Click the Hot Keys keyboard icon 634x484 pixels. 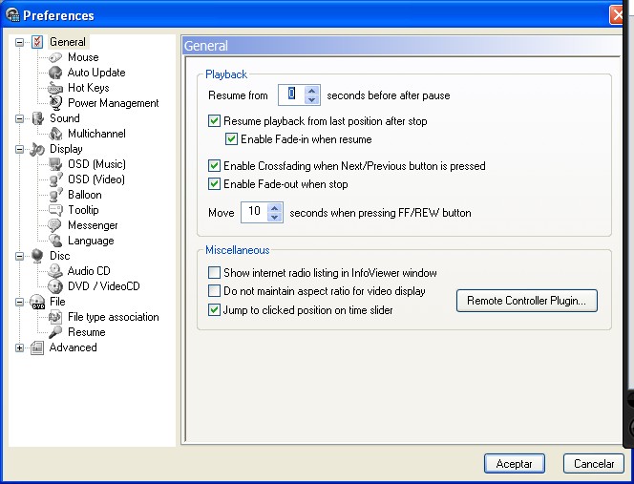(x=55, y=88)
